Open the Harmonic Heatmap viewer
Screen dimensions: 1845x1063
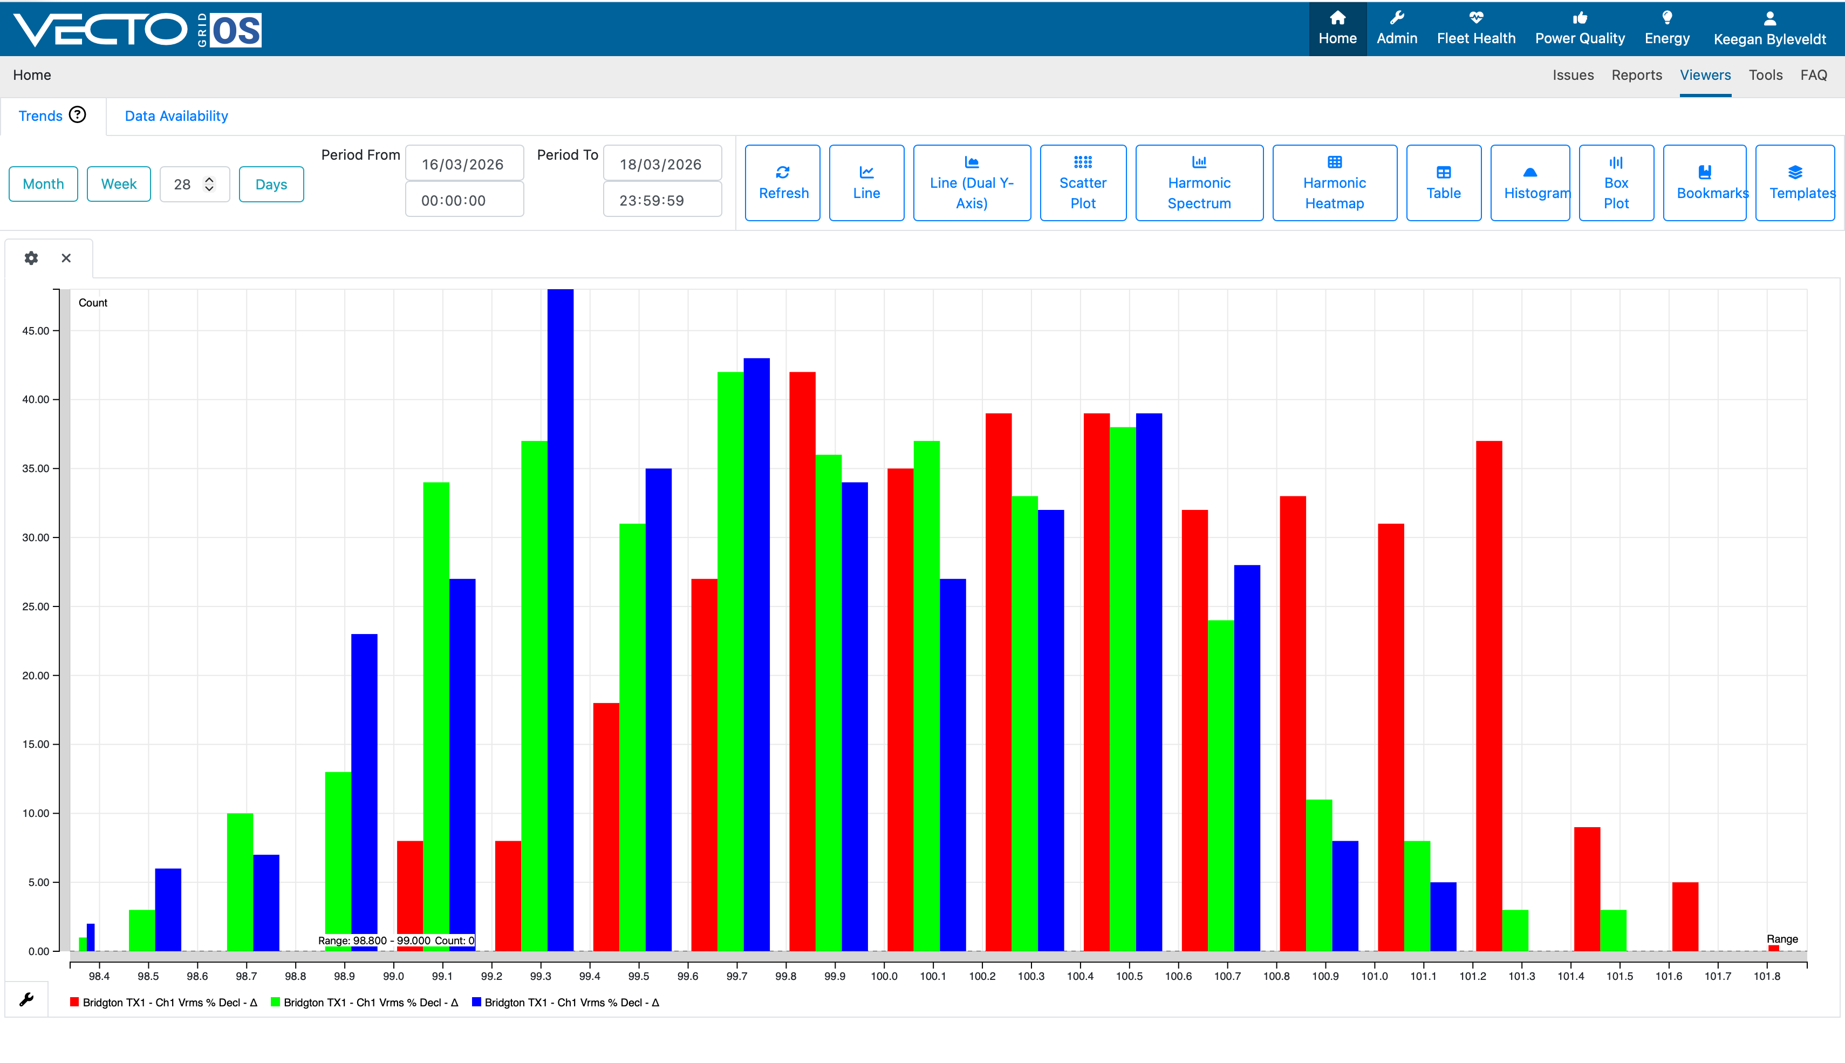click(1334, 182)
